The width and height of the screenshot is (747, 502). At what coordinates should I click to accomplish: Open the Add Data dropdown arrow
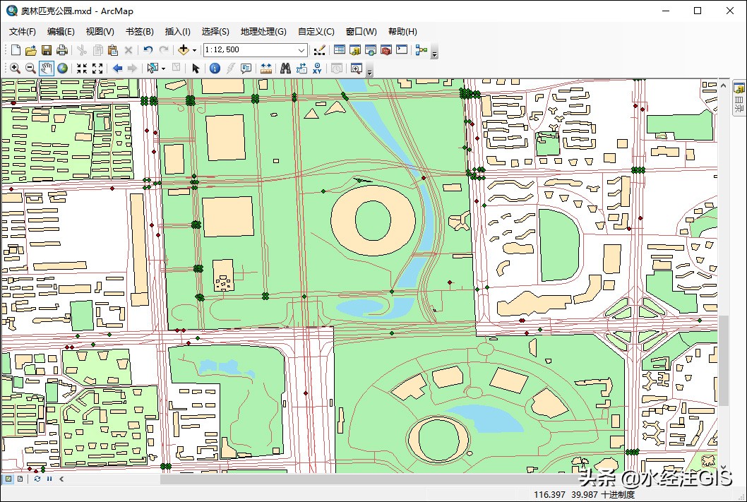click(x=193, y=50)
